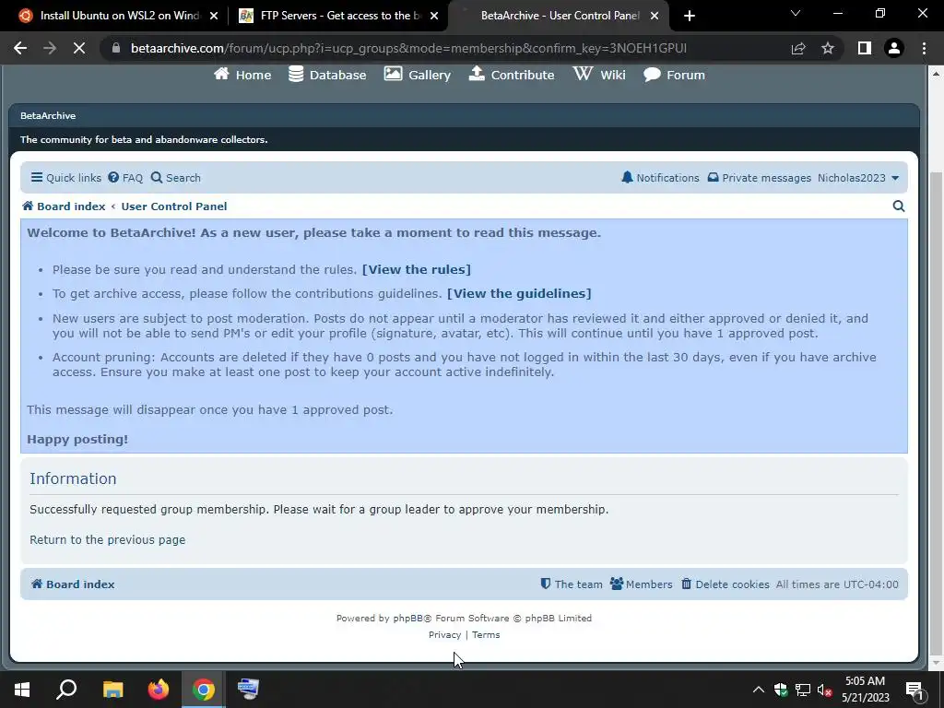Viewport: 944px width, 708px height.
Task: Stop loading the page
Action: click(x=79, y=48)
